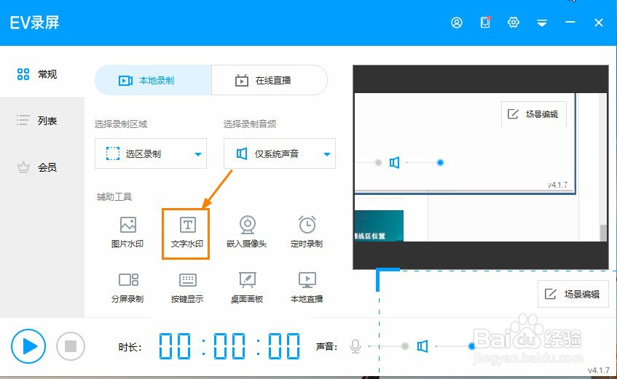Expand the 仅系统声音 audio dropdown
This screenshot has height=379, width=617.
[x=280, y=153]
